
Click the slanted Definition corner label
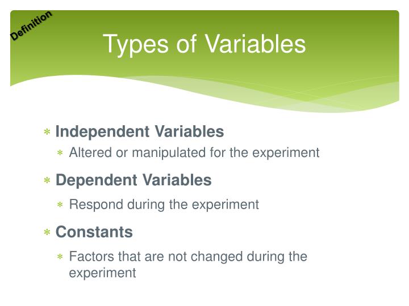31,25
